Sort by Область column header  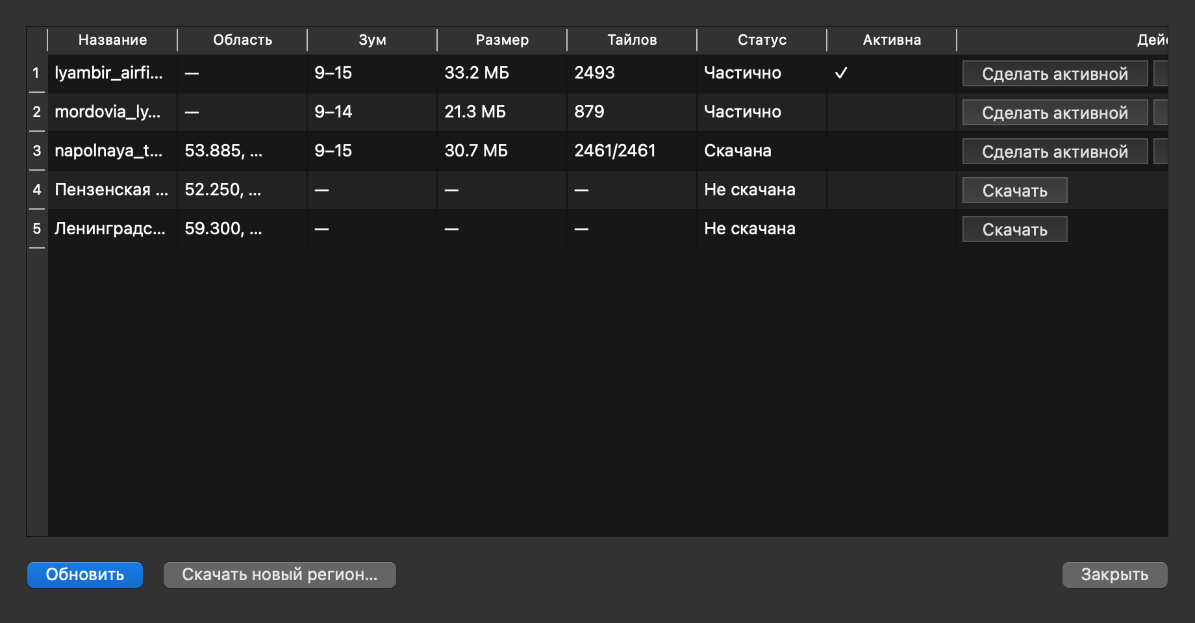(242, 40)
